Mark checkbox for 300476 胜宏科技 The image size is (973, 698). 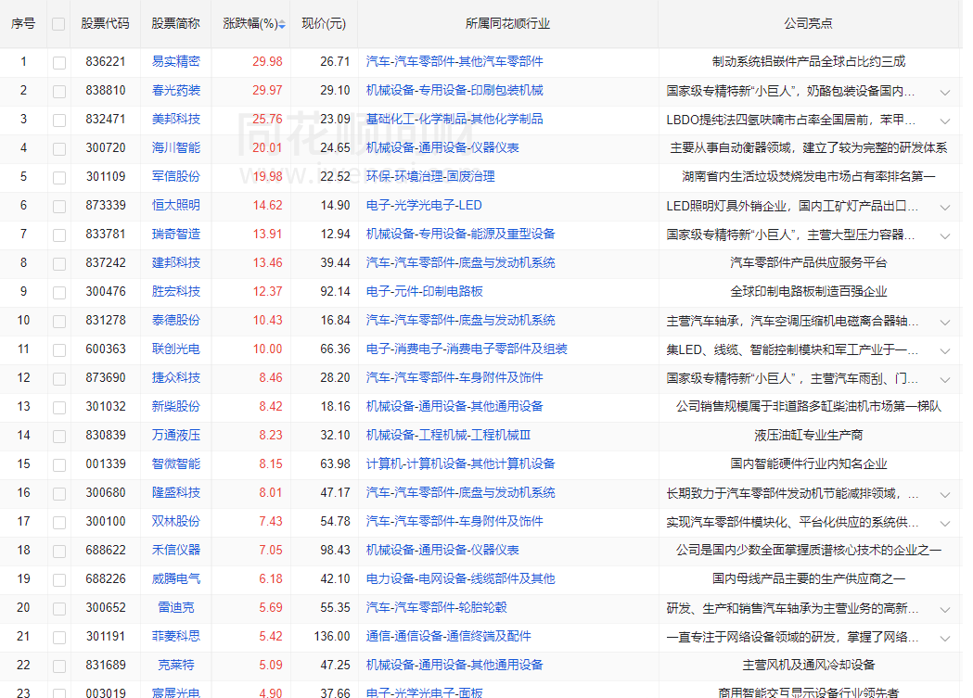tap(59, 293)
